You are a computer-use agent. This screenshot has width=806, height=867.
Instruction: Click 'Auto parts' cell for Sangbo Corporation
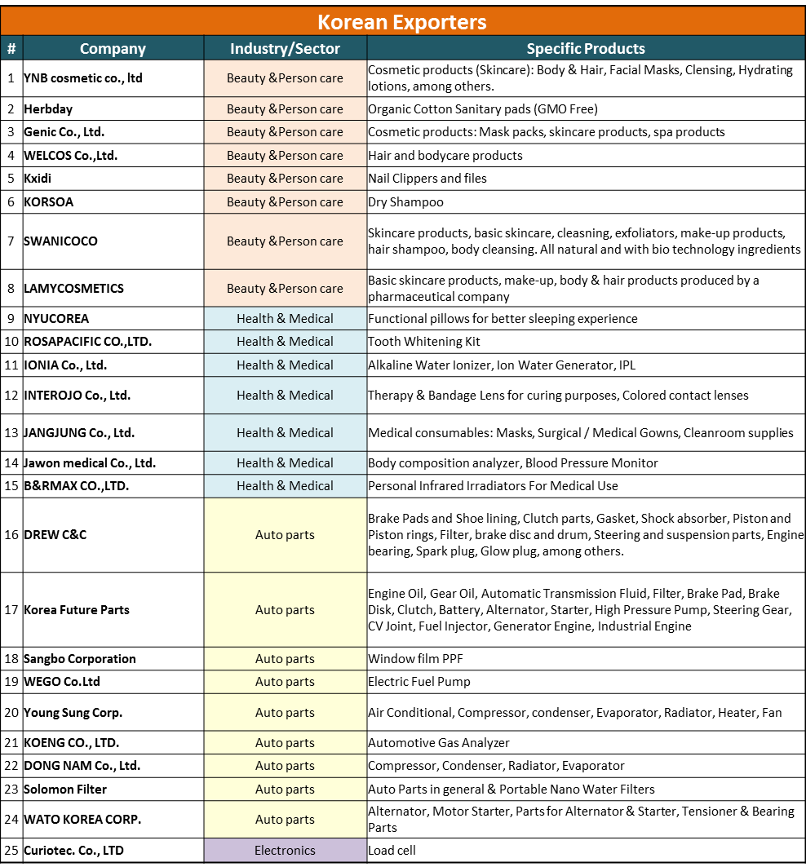(285, 658)
